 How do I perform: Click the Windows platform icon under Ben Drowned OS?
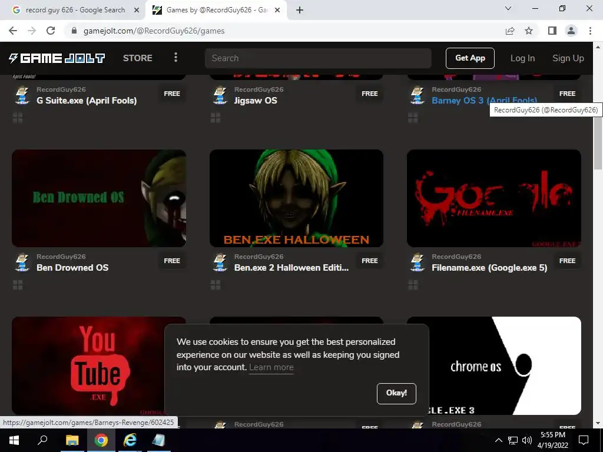pyautogui.click(x=18, y=285)
